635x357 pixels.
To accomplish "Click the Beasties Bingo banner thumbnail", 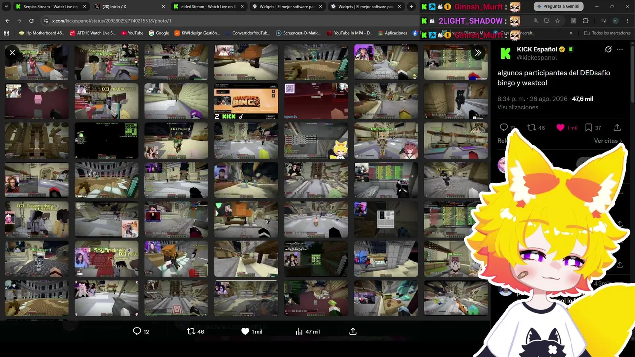I will tap(246, 101).
